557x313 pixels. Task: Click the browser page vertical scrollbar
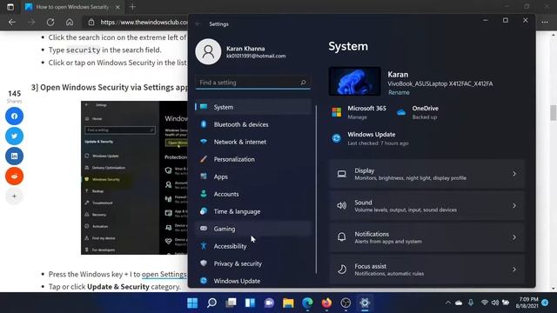tap(554, 113)
